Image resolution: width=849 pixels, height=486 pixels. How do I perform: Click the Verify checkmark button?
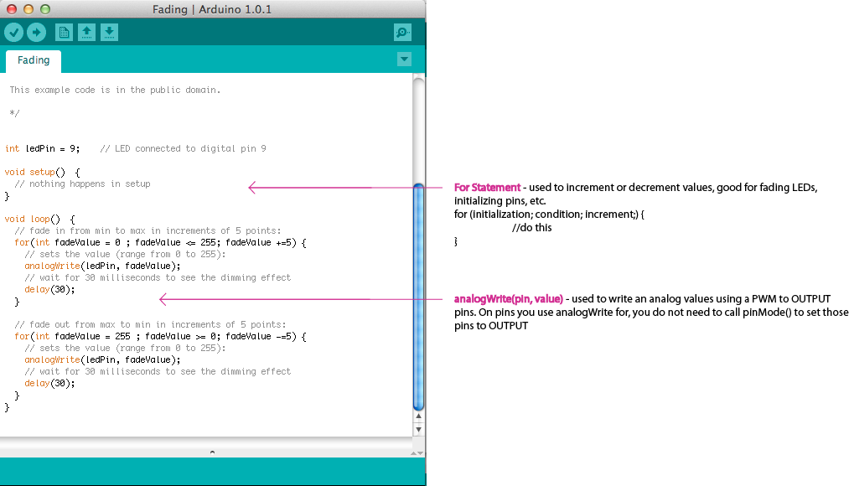[x=14, y=33]
